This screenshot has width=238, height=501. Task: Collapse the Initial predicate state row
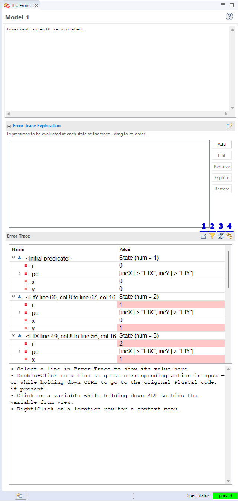[13, 258]
